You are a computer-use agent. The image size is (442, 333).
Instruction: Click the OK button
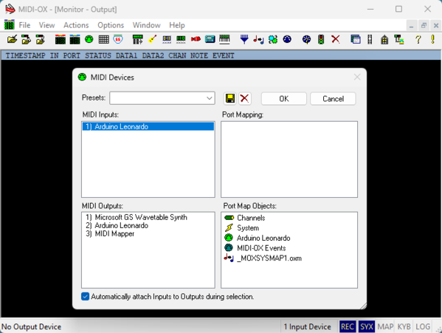pos(284,99)
